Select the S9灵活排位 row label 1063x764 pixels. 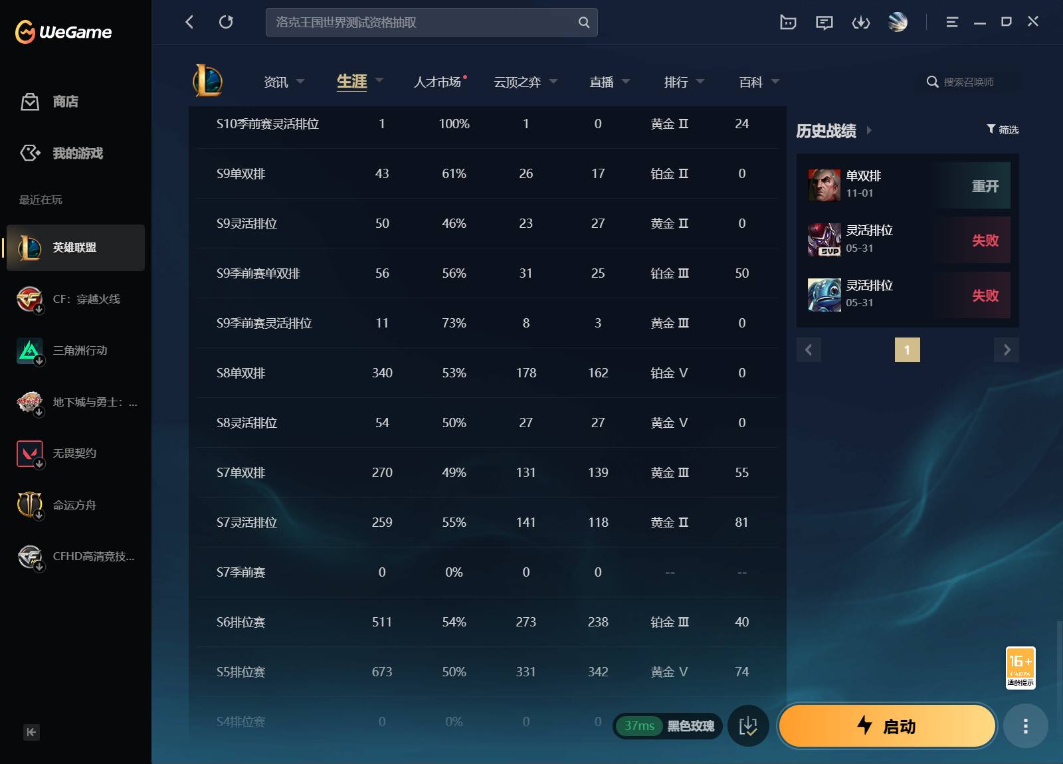[x=246, y=224]
